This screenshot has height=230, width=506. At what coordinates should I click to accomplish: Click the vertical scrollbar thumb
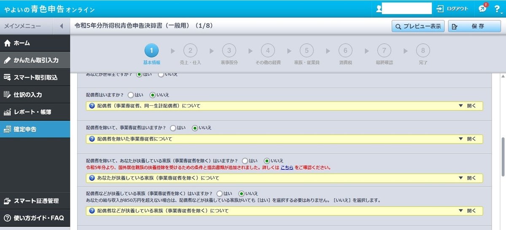(503, 157)
